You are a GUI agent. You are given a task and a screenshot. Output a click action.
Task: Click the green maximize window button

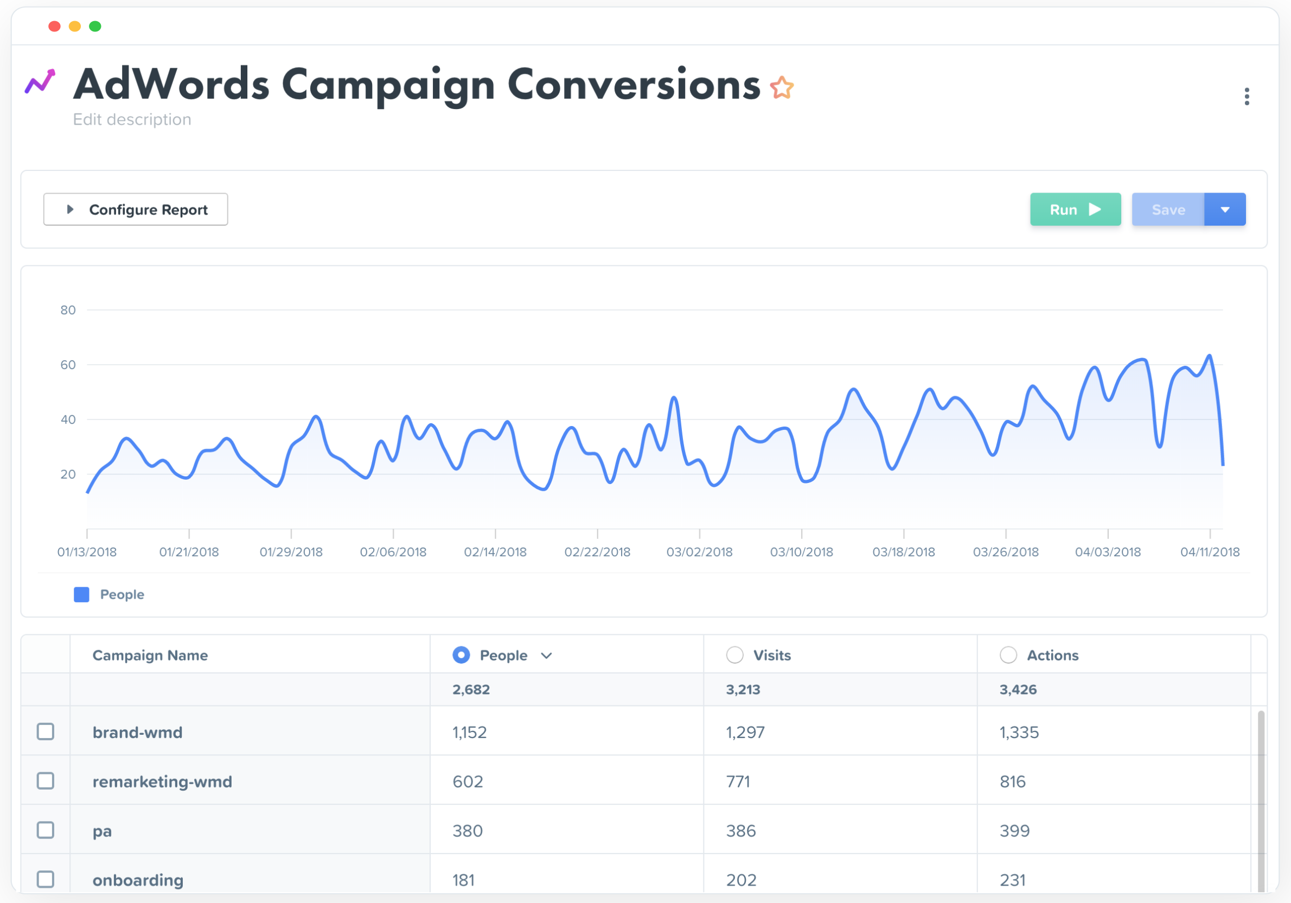pos(95,27)
